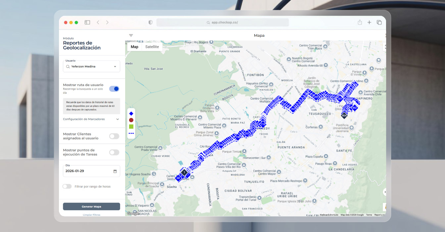
Task: Switch to Satellite map view
Action: point(152,47)
